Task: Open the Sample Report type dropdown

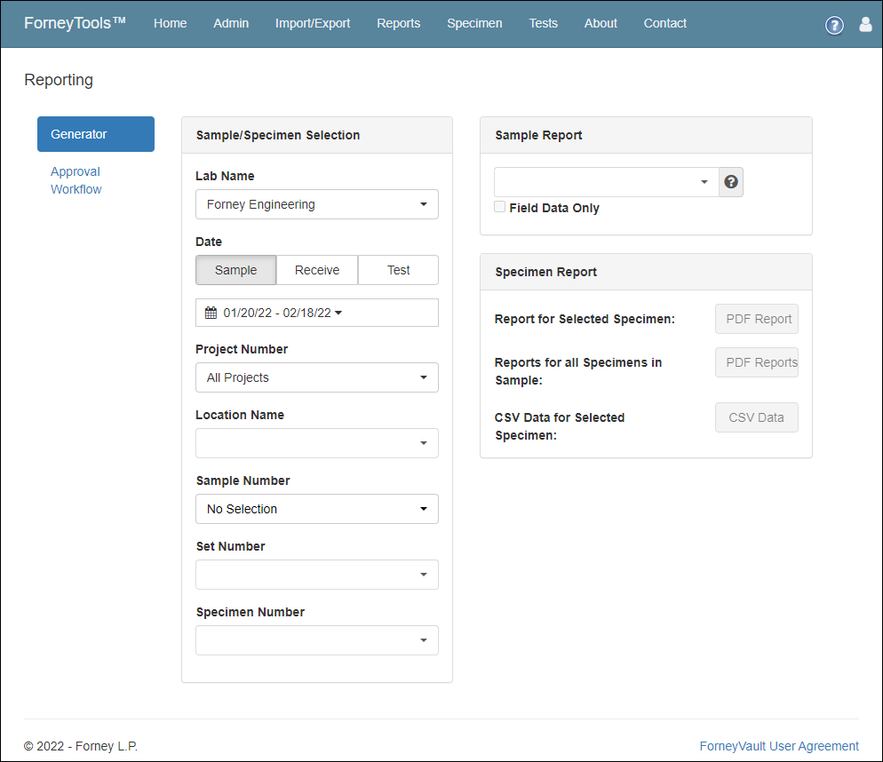Action: click(607, 182)
